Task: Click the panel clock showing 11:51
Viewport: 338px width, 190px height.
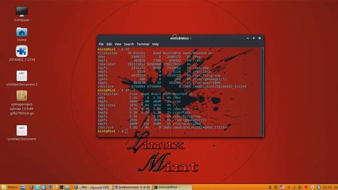Action: (x=327, y=187)
